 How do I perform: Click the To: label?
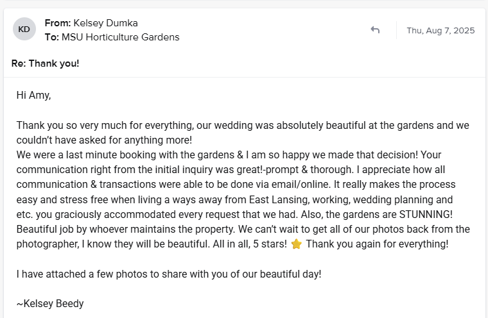click(51, 37)
